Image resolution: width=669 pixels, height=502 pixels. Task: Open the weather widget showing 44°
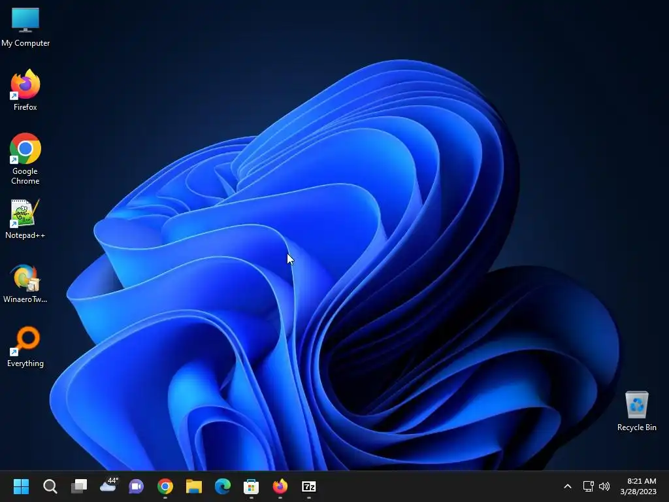click(108, 486)
